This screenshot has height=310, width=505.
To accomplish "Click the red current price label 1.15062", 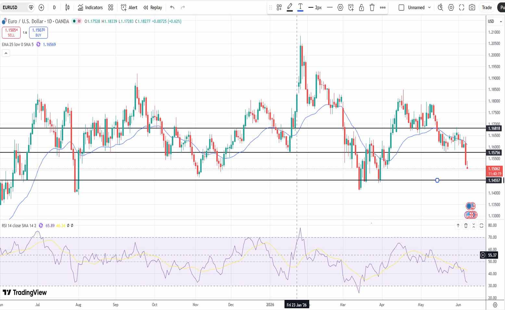I will [x=494, y=171].
